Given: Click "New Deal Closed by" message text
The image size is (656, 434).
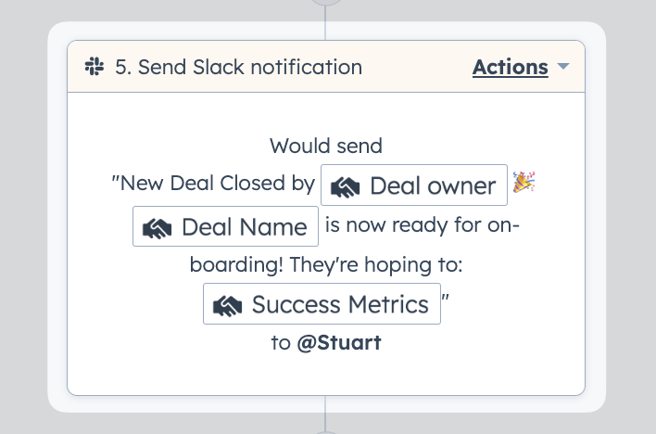Looking at the screenshot, I should point(213,183).
